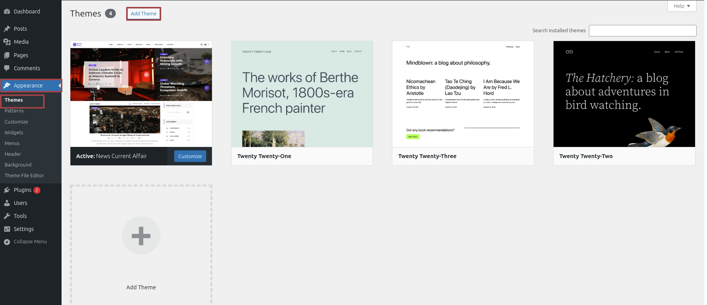Click the Twenty Twenty-One theme name

(x=264, y=156)
